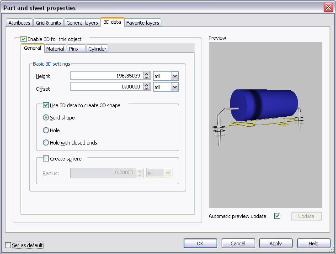Image resolution: width=336 pixels, height=254 pixels.
Task: Increase Height value with up spinner arrow
Action: (146, 74)
